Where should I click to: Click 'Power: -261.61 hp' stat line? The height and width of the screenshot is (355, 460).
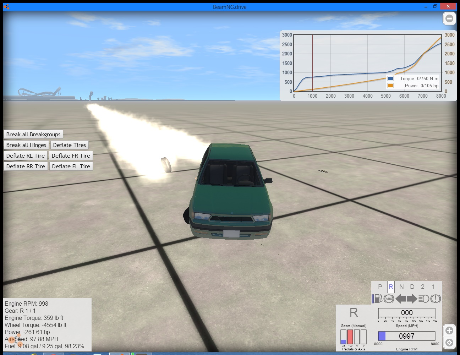point(27,332)
